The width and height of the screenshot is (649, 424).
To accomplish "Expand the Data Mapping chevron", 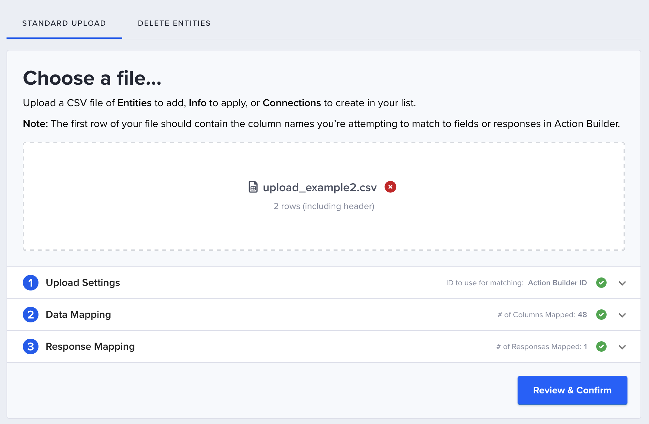I will 622,315.
